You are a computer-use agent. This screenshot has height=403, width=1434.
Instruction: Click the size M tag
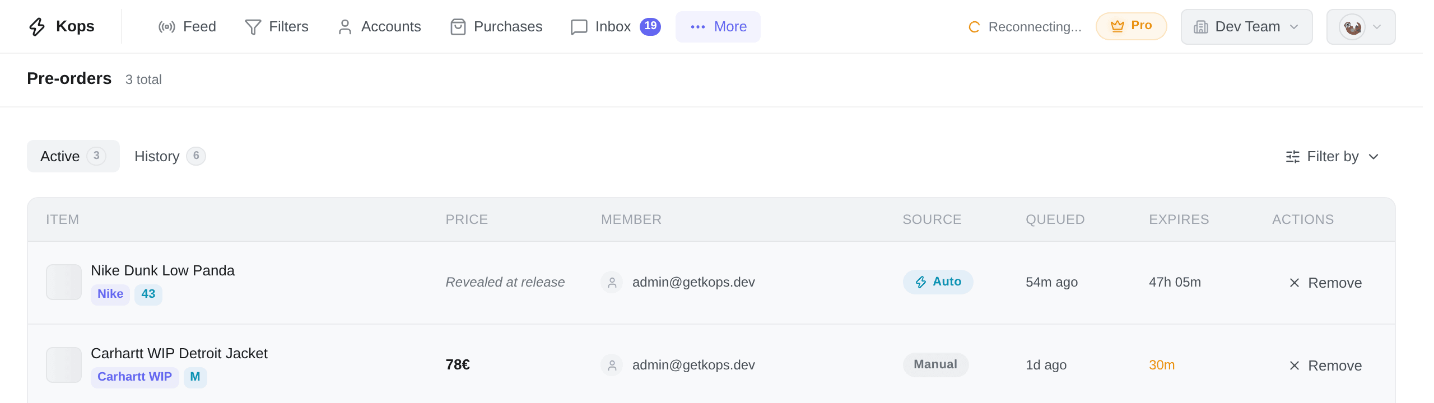click(x=195, y=377)
